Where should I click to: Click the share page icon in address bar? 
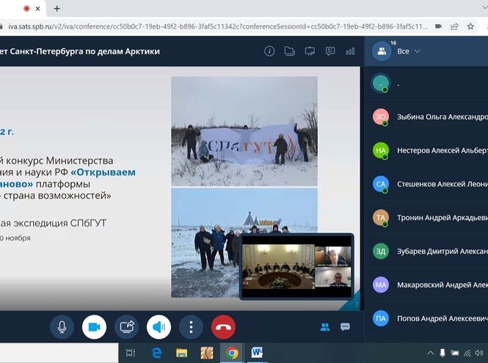click(454, 26)
